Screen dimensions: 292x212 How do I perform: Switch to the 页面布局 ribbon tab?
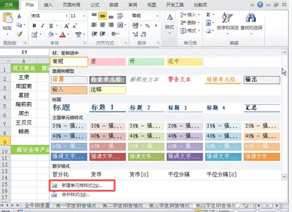pyautogui.click(x=71, y=5)
